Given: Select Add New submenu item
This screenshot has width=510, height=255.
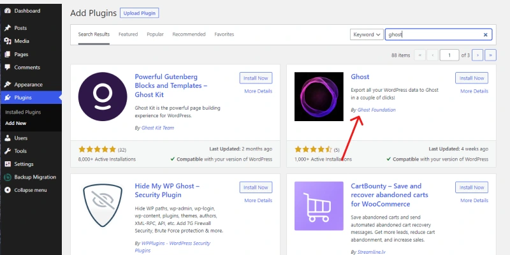Looking at the screenshot, I should (x=15, y=123).
